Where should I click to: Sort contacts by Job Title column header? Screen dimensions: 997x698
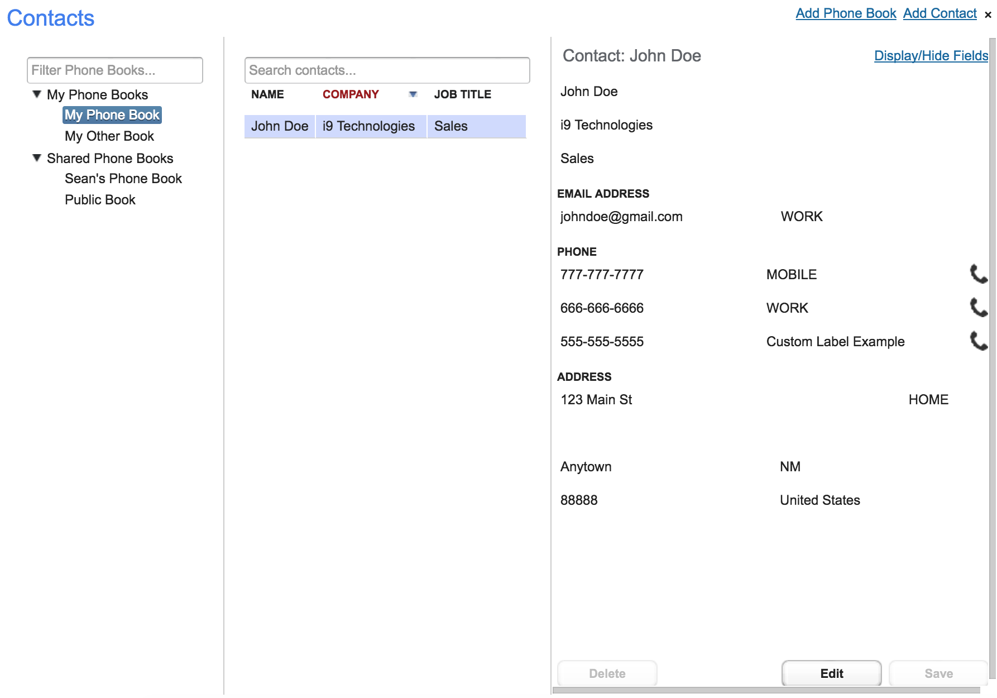click(462, 94)
